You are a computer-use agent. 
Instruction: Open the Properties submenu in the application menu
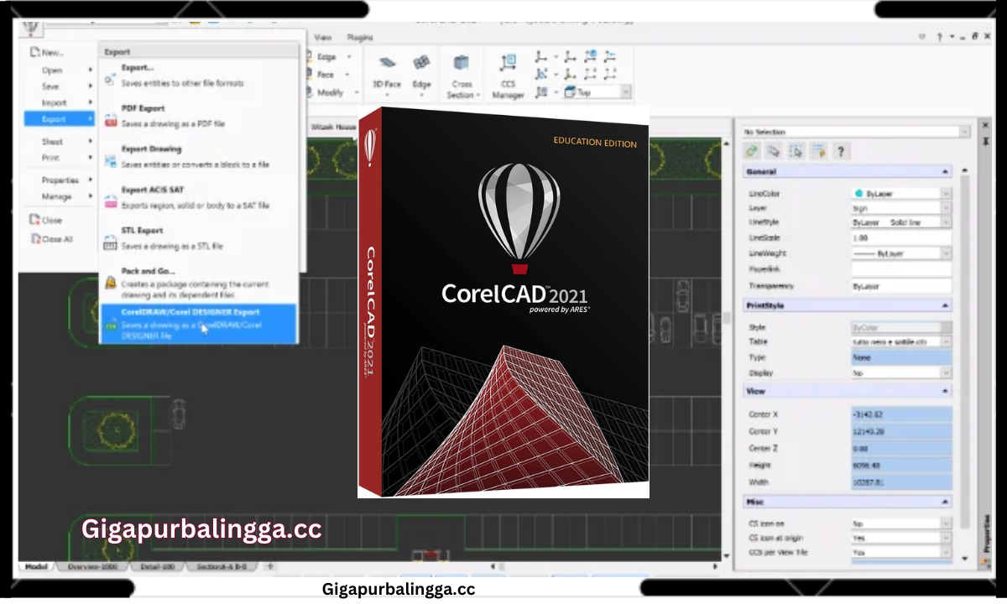click(58, 180)
